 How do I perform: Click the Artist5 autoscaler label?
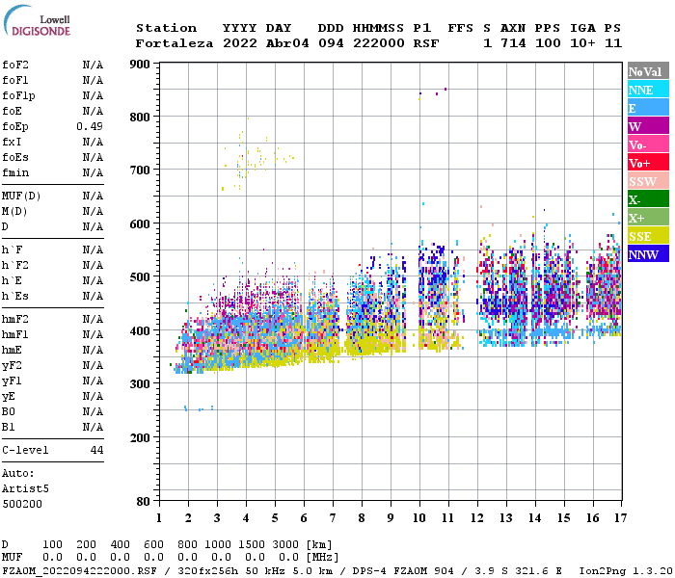[25, 489]
